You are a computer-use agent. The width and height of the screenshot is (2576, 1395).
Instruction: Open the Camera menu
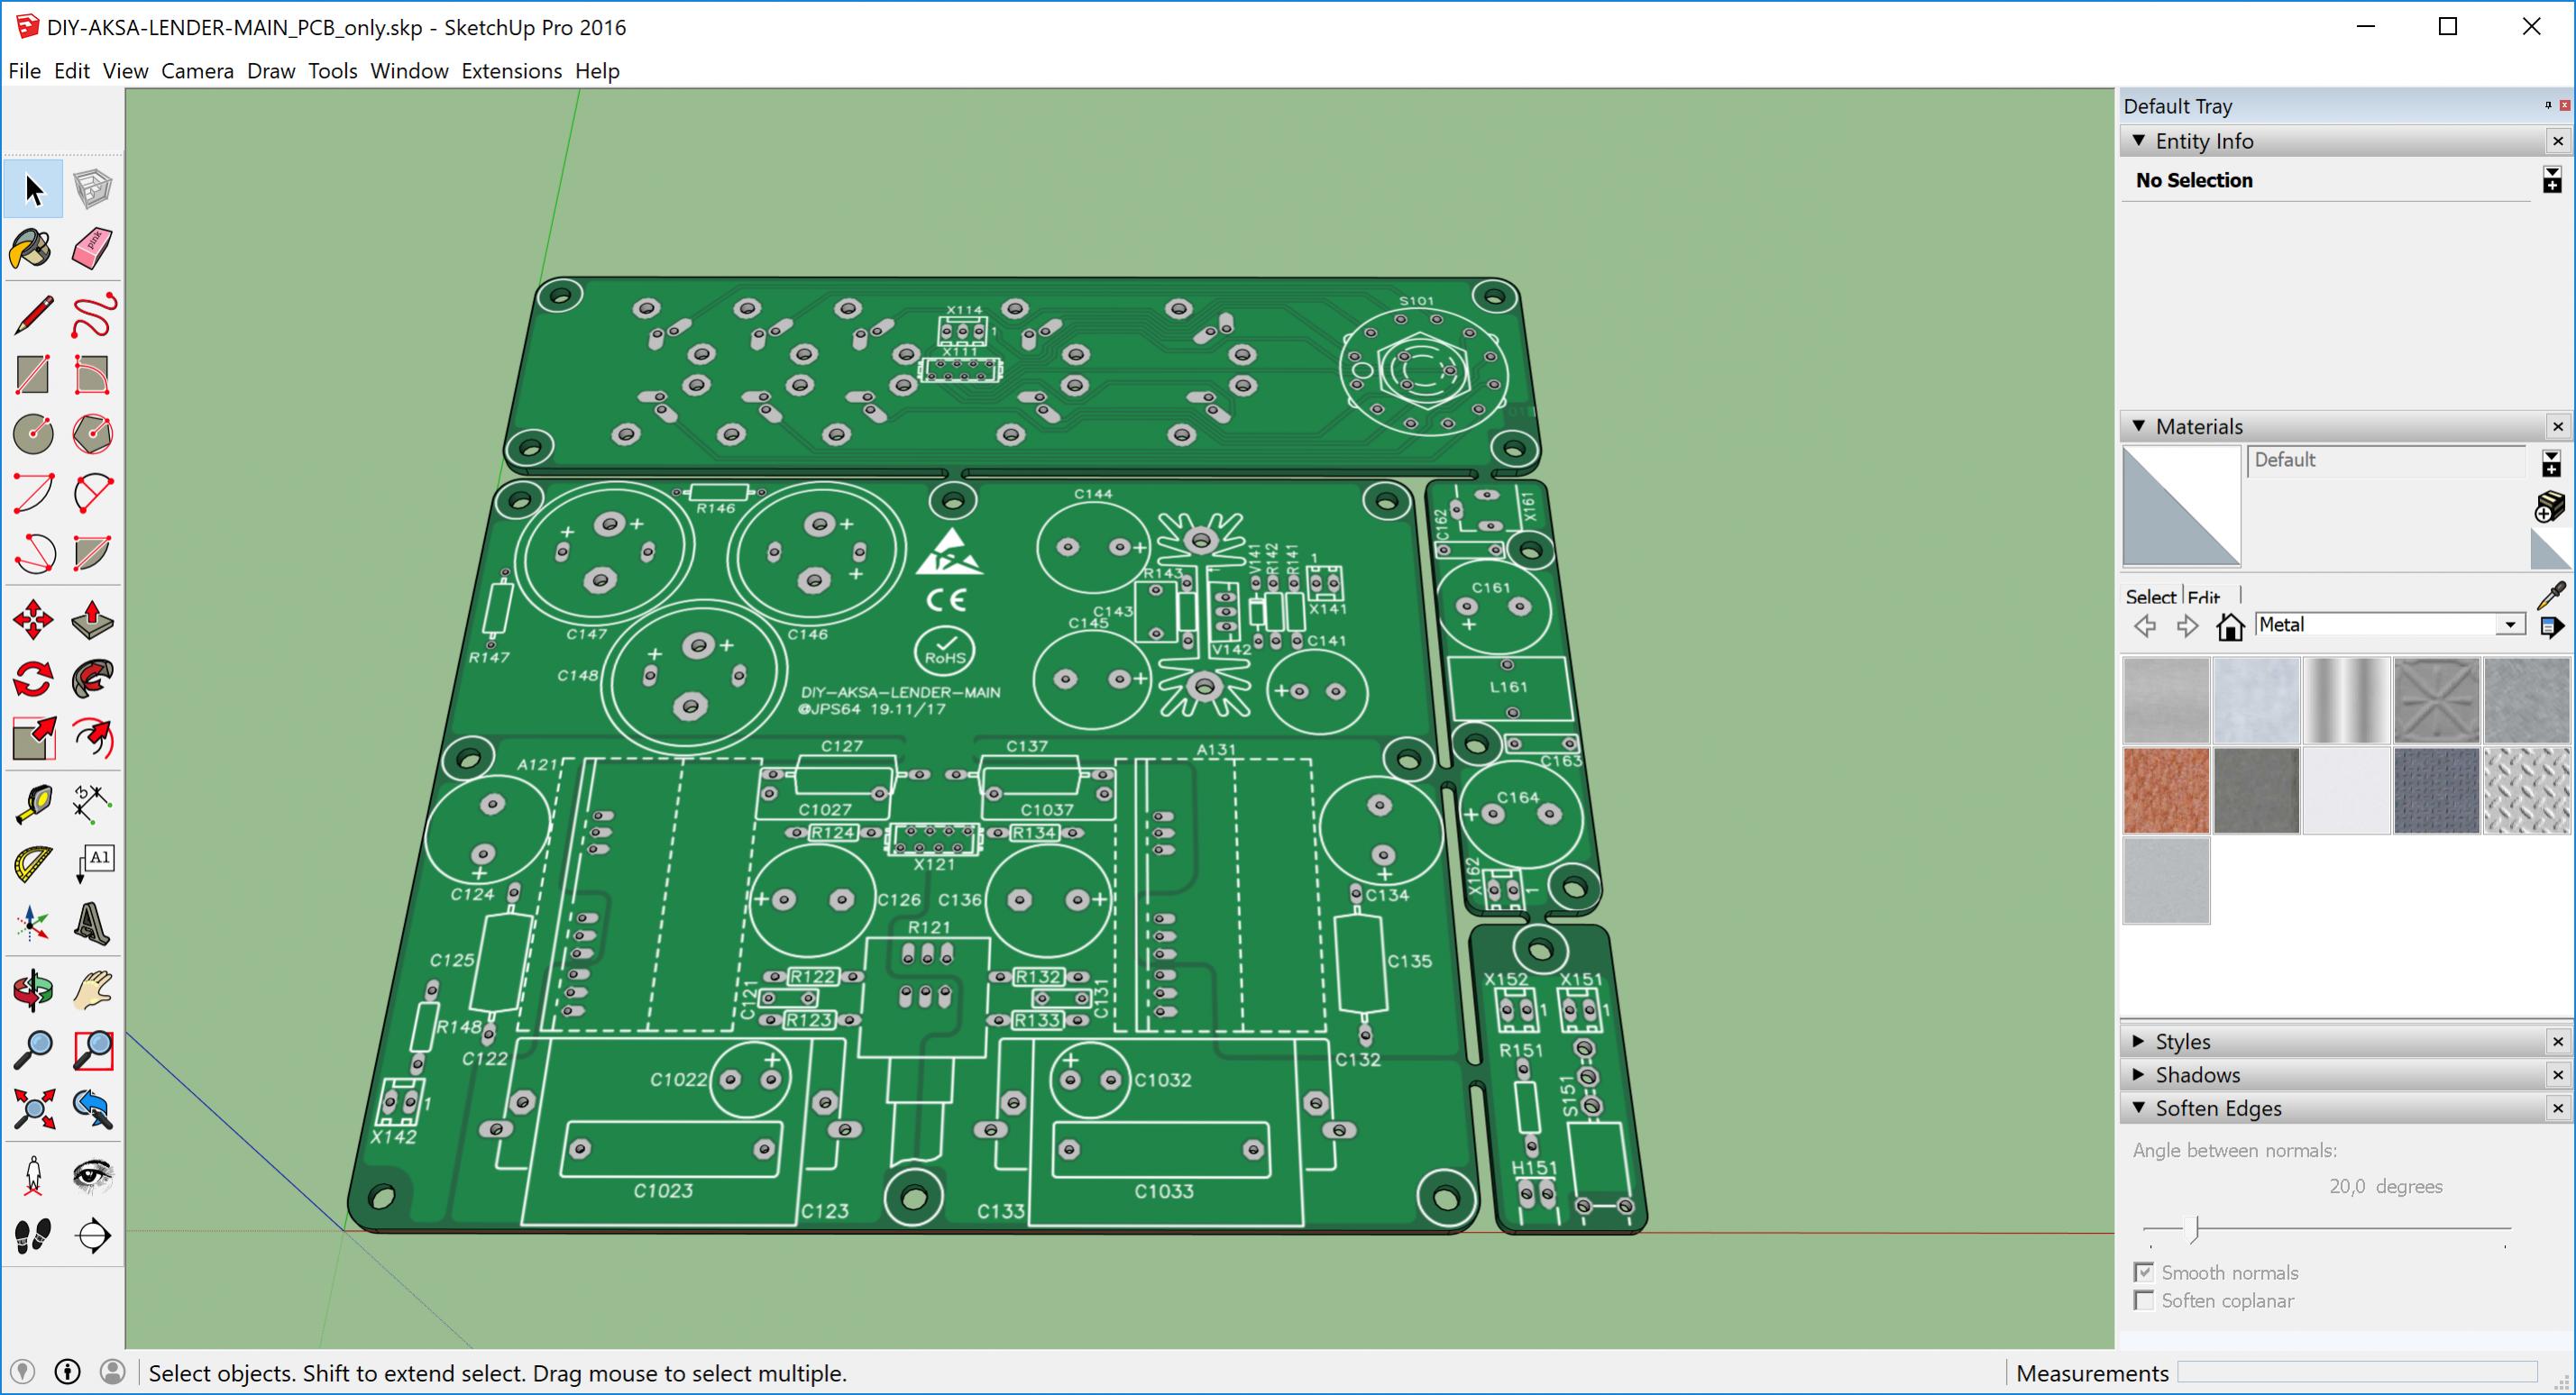197,71
